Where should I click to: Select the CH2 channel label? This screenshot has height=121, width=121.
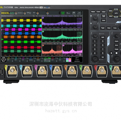tap(16, 58)
